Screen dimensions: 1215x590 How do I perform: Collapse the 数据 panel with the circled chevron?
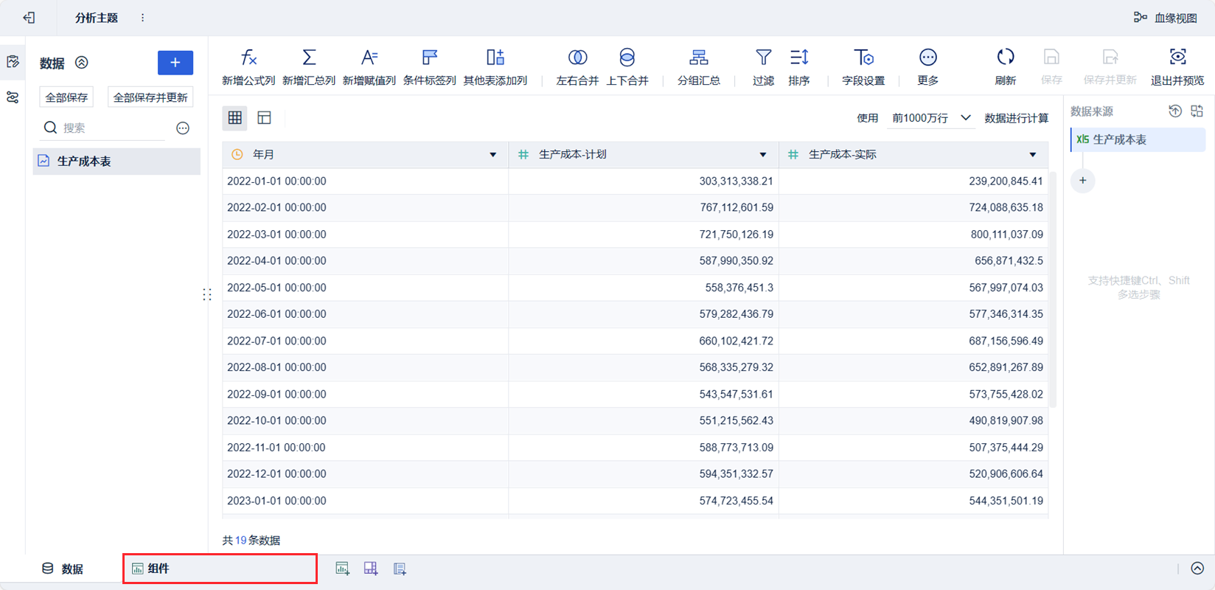click(82, 63)
